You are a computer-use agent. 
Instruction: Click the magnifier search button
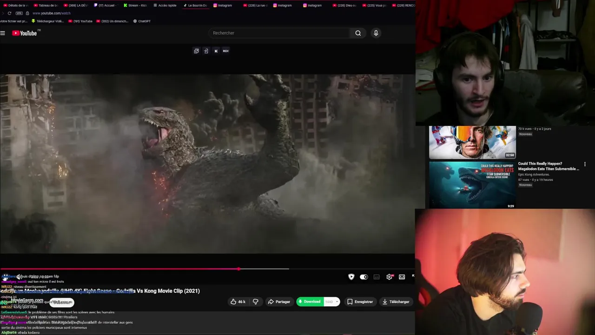tap(358, 33)
